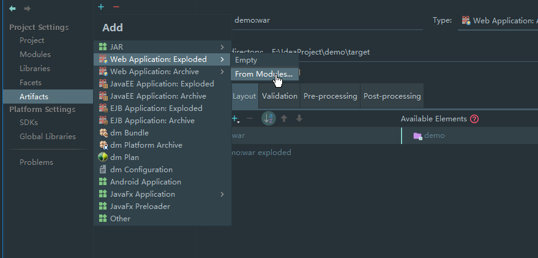This screenshot has width=538, height=258.
Task: Switch to the Post-processing tab
Action: [x=392, y=96]
